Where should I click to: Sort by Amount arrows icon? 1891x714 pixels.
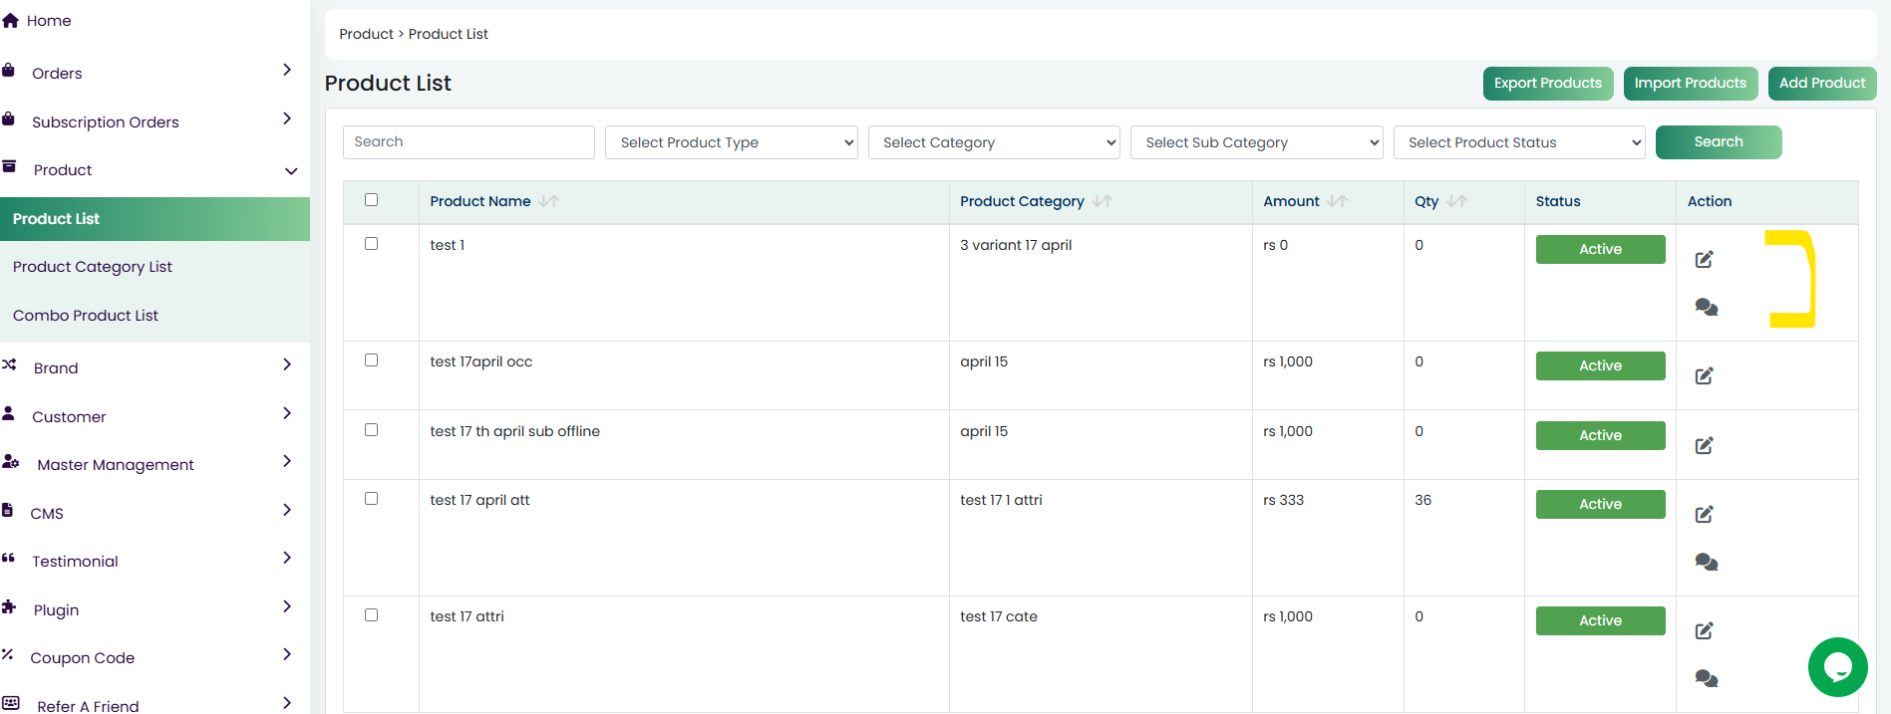pyautogui.click(x=1338, y=201)
